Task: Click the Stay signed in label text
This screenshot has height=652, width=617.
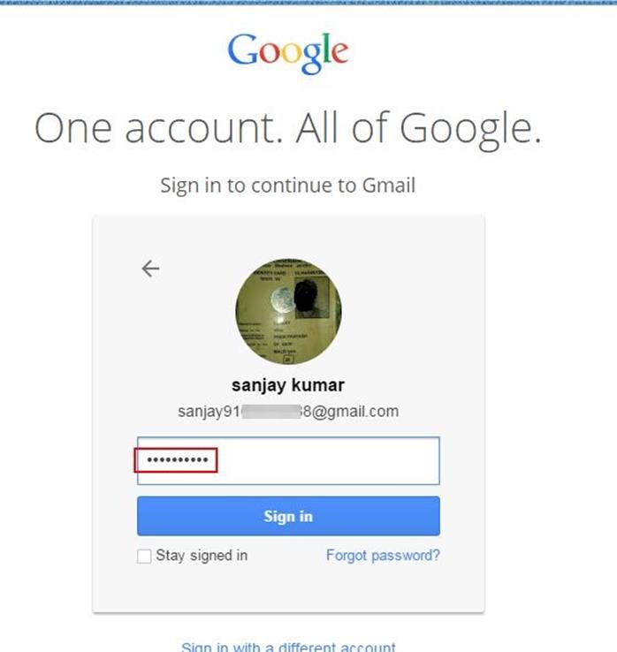Action: point(202,556)
